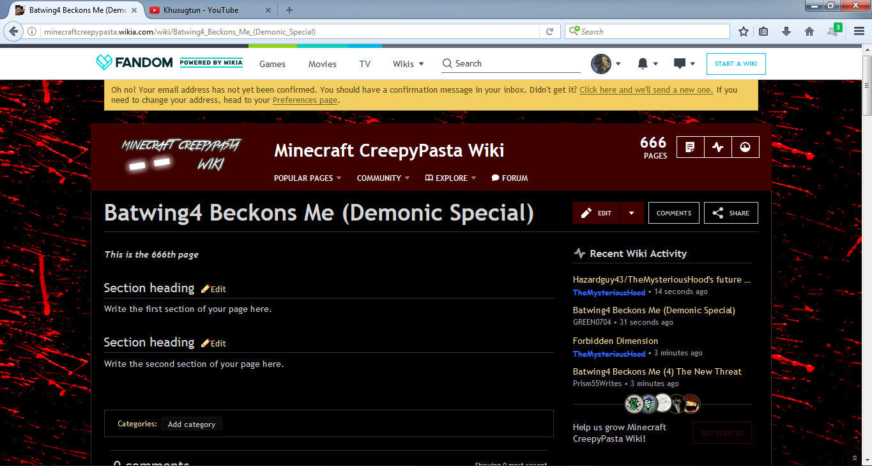Click 'Click here and we'll send a new one' link

pyautogui.click(x=646, y=90)
